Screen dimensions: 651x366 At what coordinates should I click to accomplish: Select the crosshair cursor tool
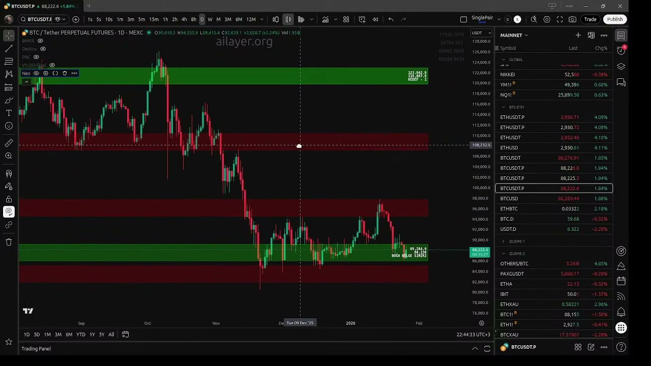9,35
